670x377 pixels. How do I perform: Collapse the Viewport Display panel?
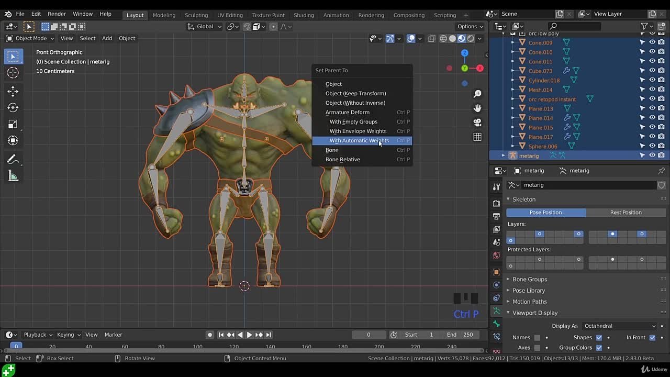(534, 313)
